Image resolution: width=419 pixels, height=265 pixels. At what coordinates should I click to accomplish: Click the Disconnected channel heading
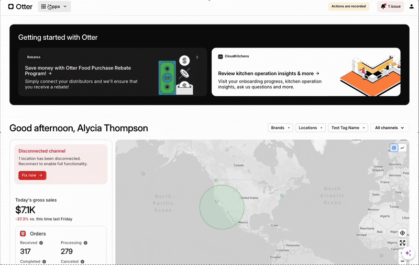[x=42, y=151]
